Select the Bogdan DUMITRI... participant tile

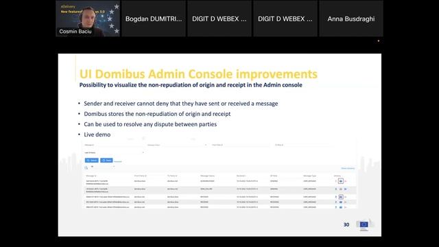point(154,19)
